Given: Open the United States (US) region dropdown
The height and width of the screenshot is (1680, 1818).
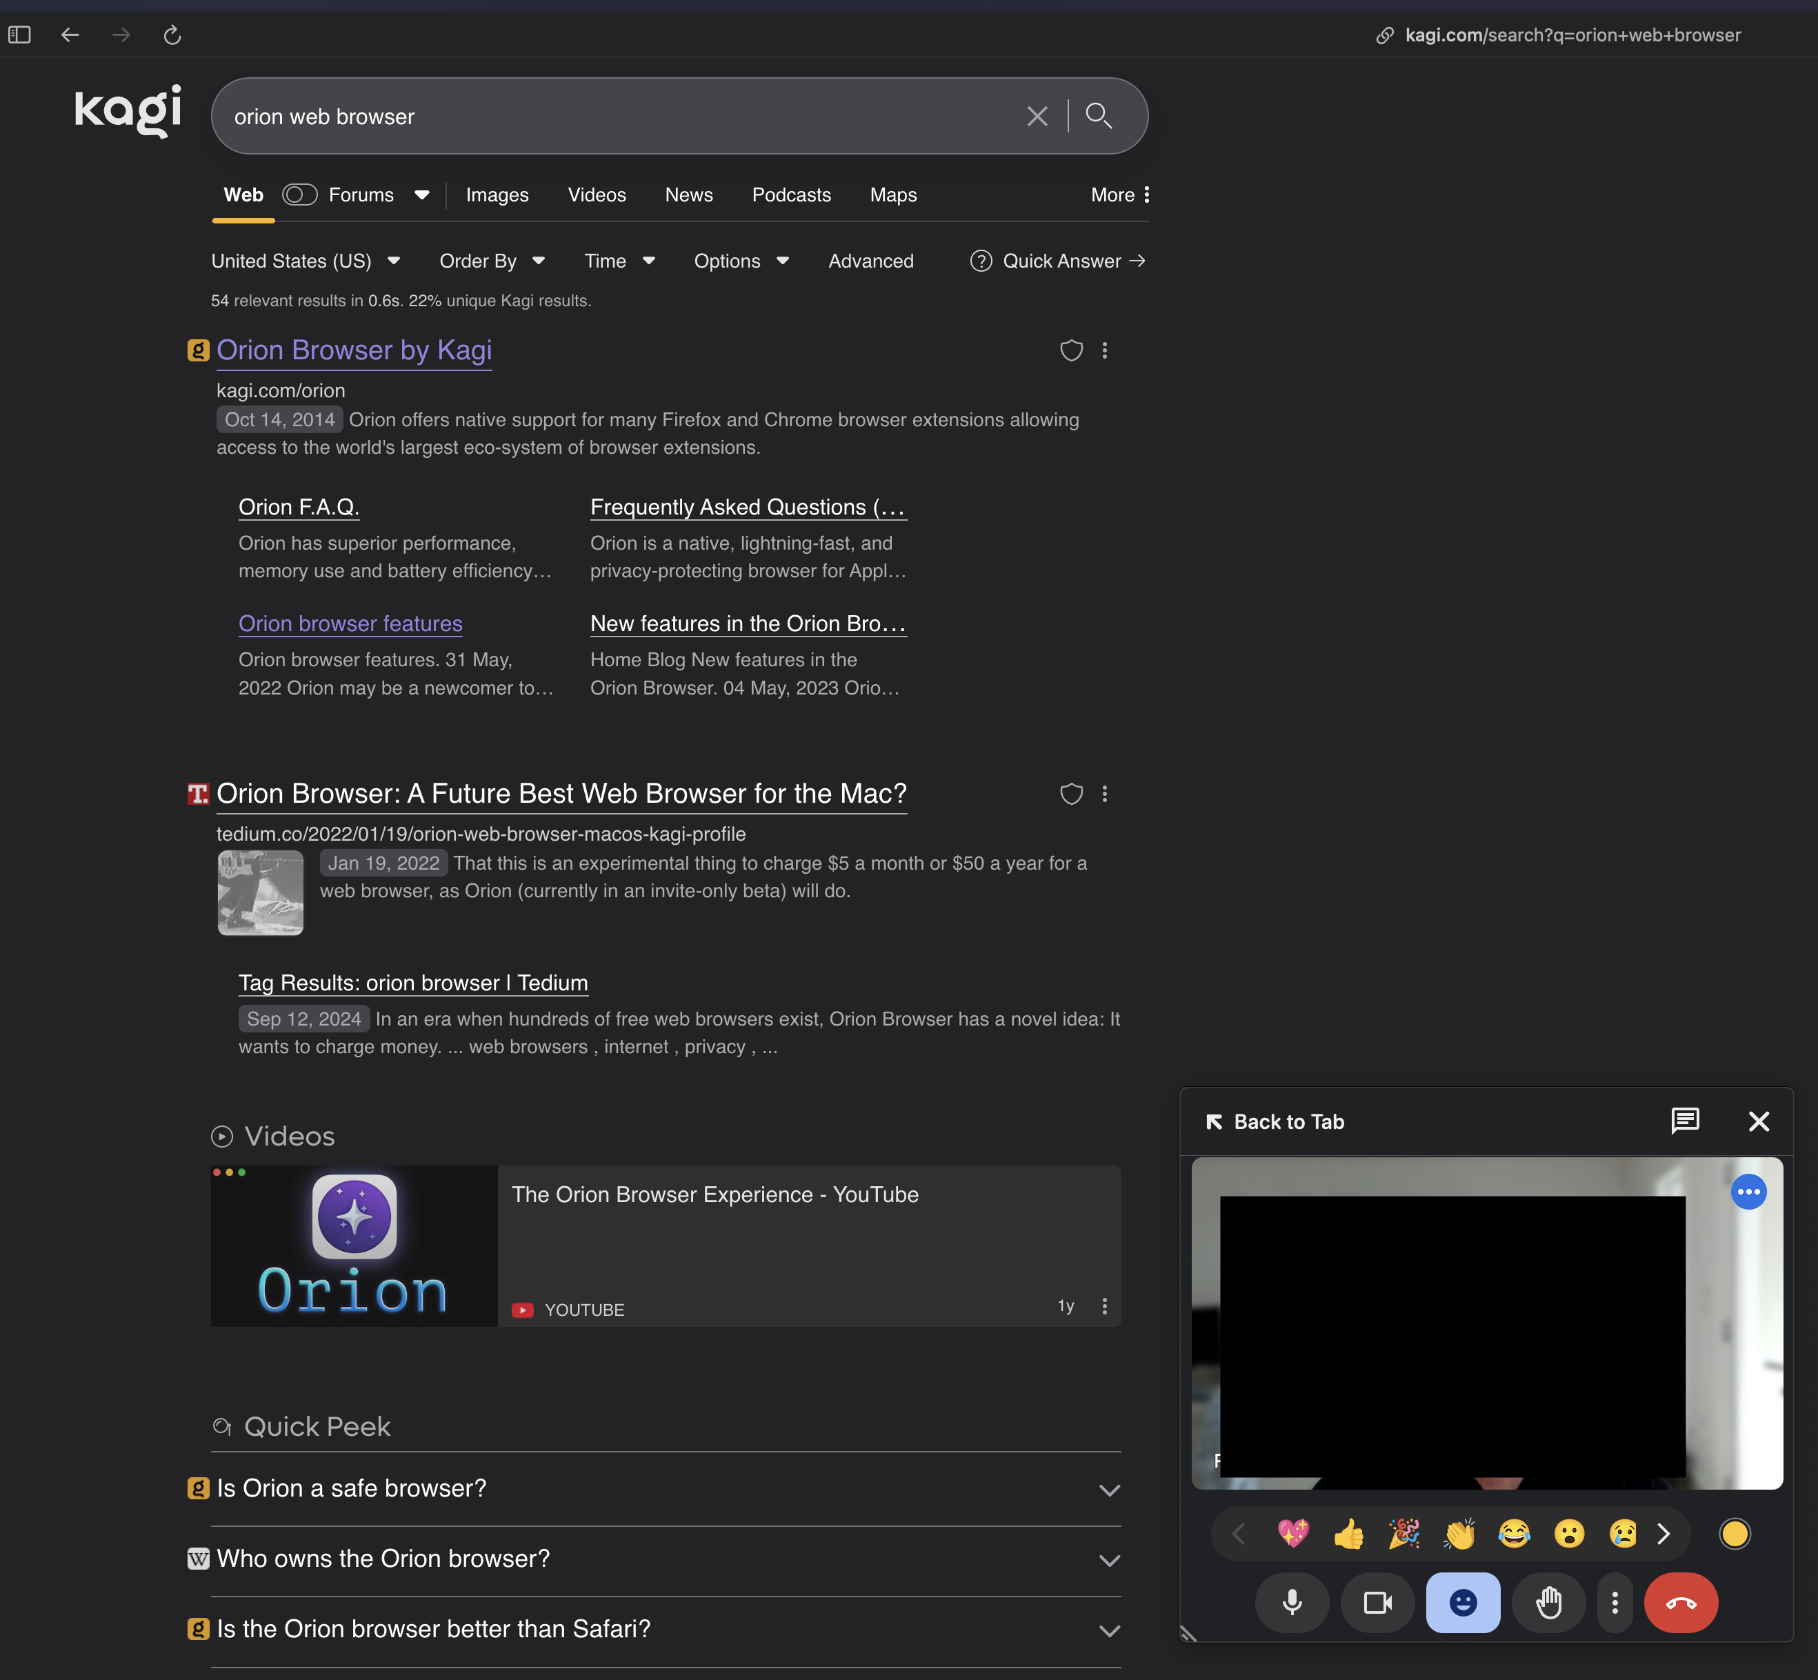Looking at the screenshot, I should click(x=306, y=261).
